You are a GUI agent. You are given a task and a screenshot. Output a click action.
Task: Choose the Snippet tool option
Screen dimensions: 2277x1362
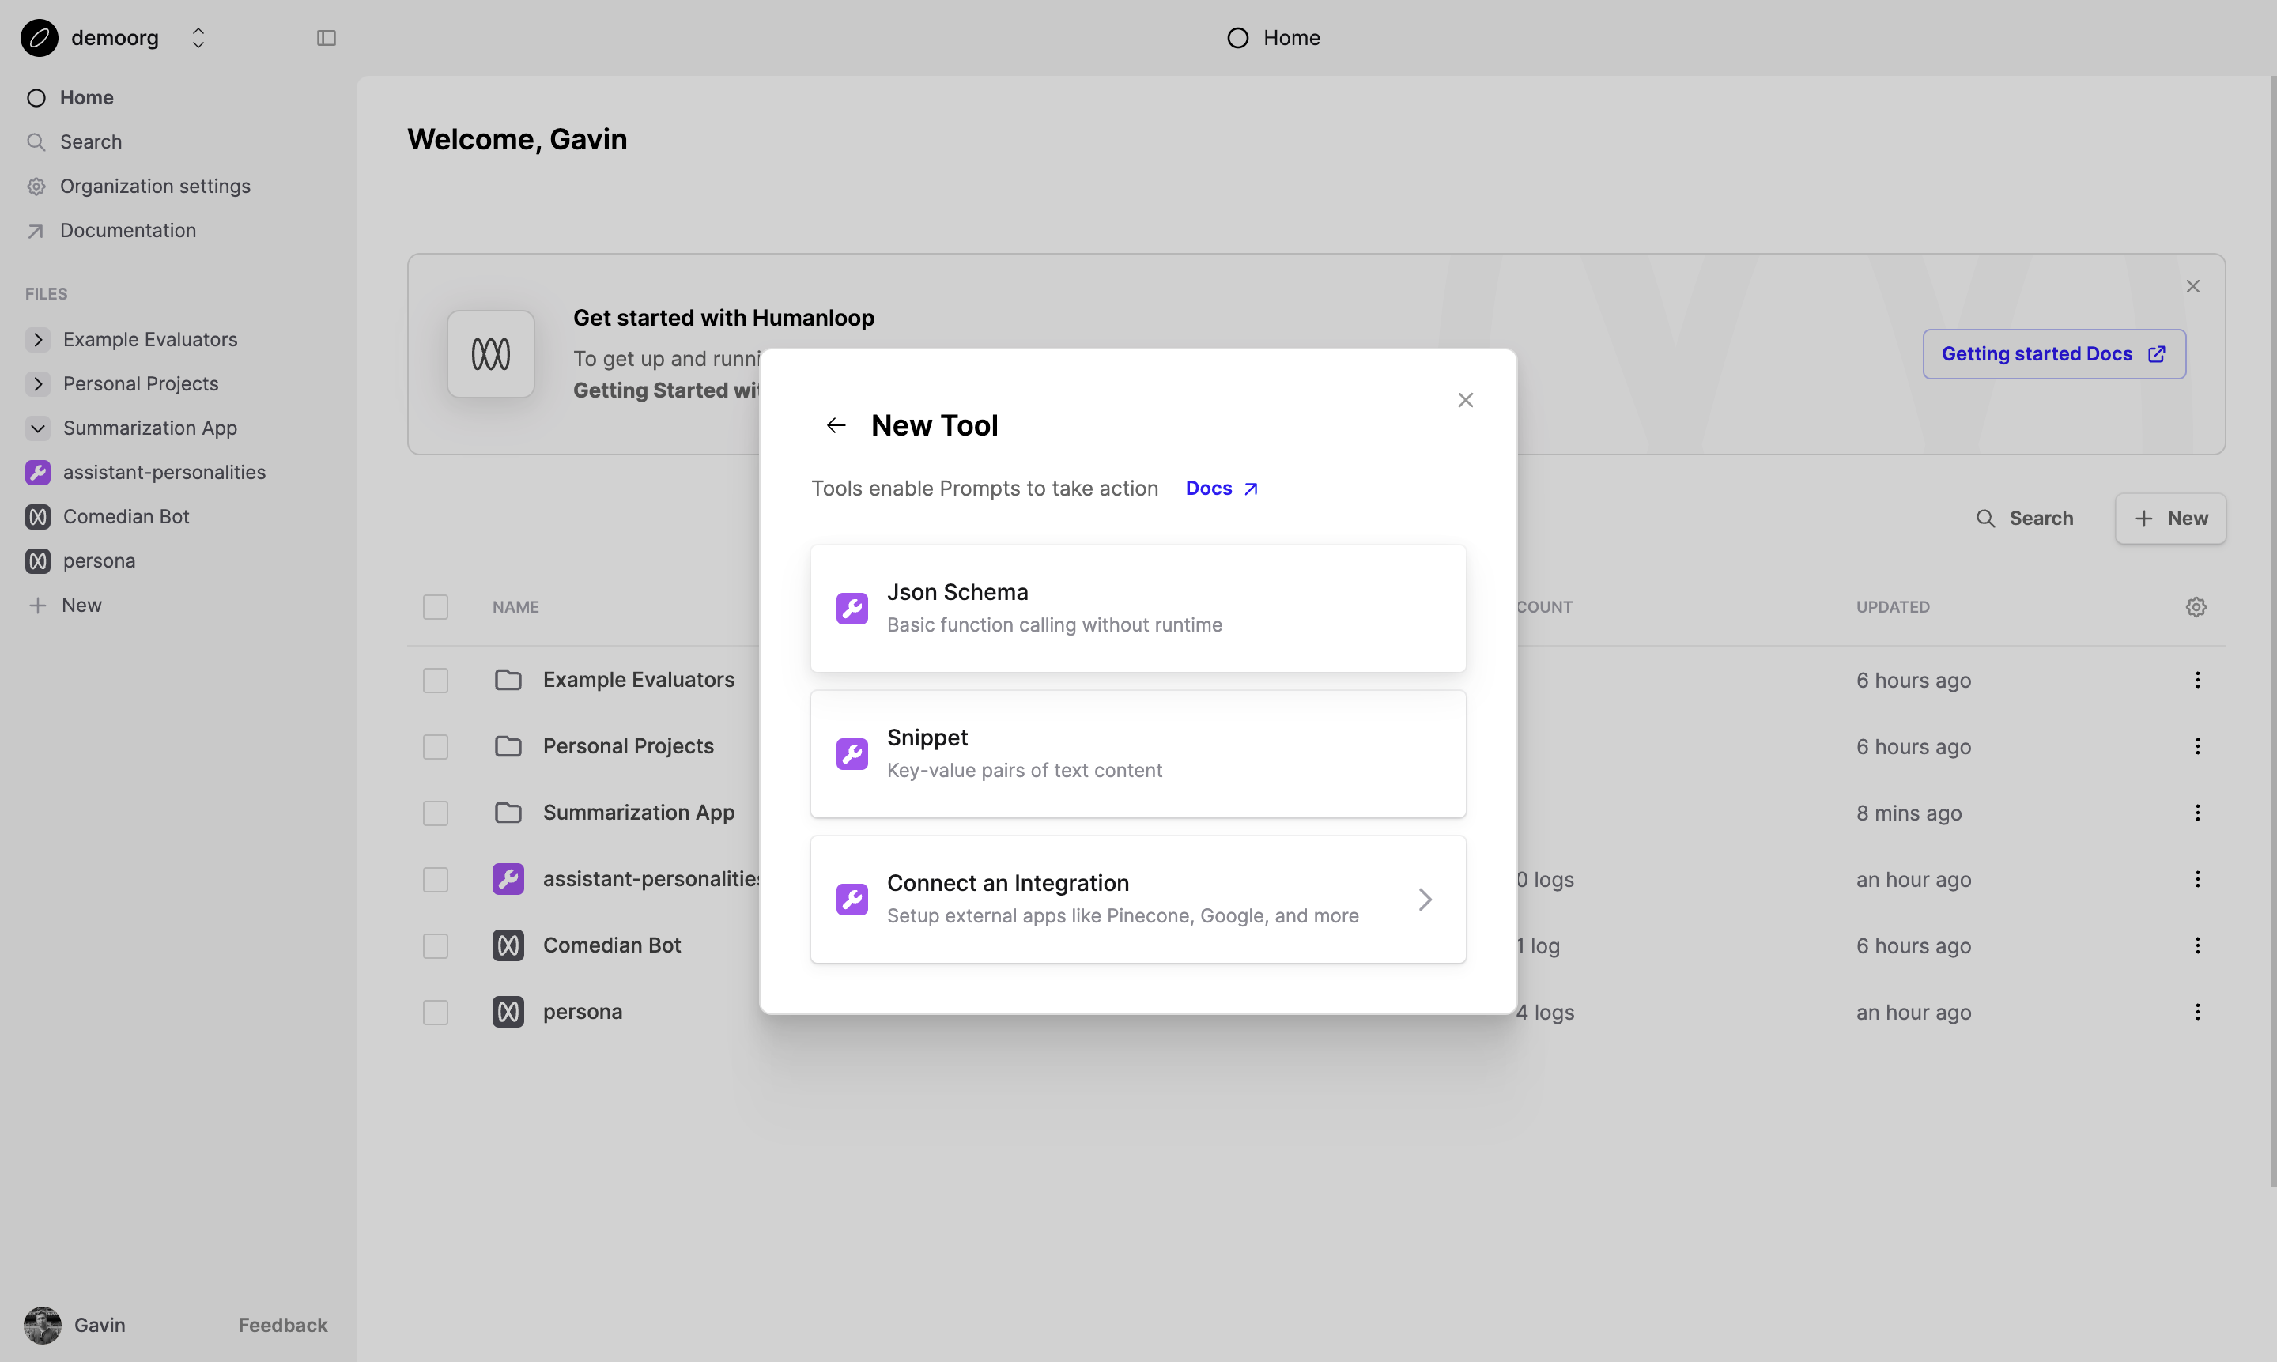[1138, 753]
